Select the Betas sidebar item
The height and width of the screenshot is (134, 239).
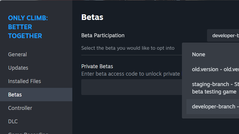click(15, 95)
